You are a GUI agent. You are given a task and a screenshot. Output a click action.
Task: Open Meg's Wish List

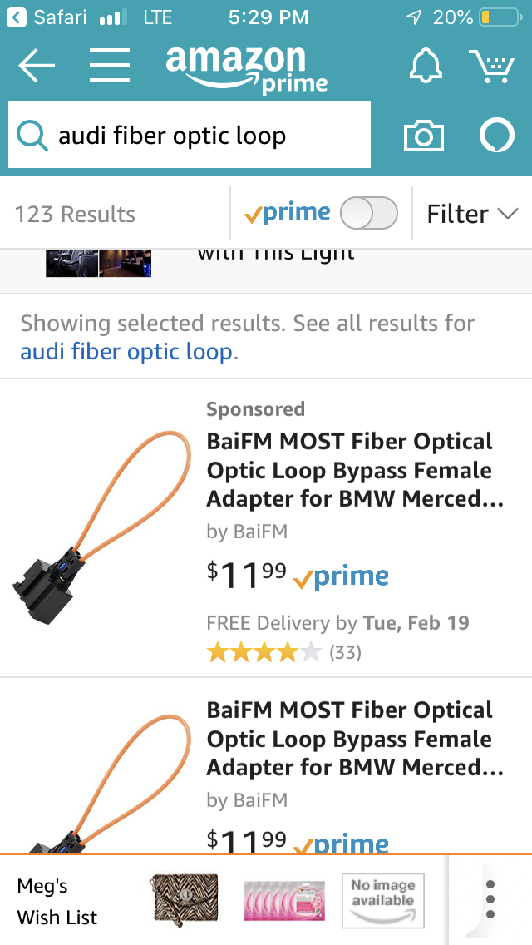point(57,902)
